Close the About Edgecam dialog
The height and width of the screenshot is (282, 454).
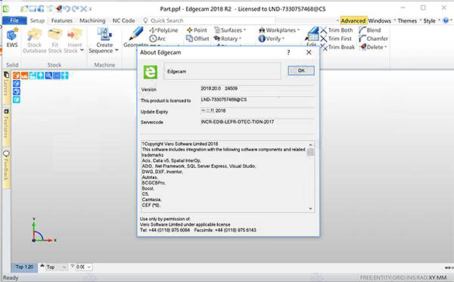coord(309,52)
